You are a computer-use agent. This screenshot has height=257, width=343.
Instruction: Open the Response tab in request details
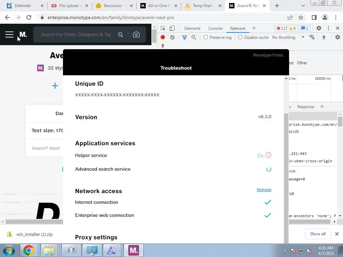click(x=305, y=107)
